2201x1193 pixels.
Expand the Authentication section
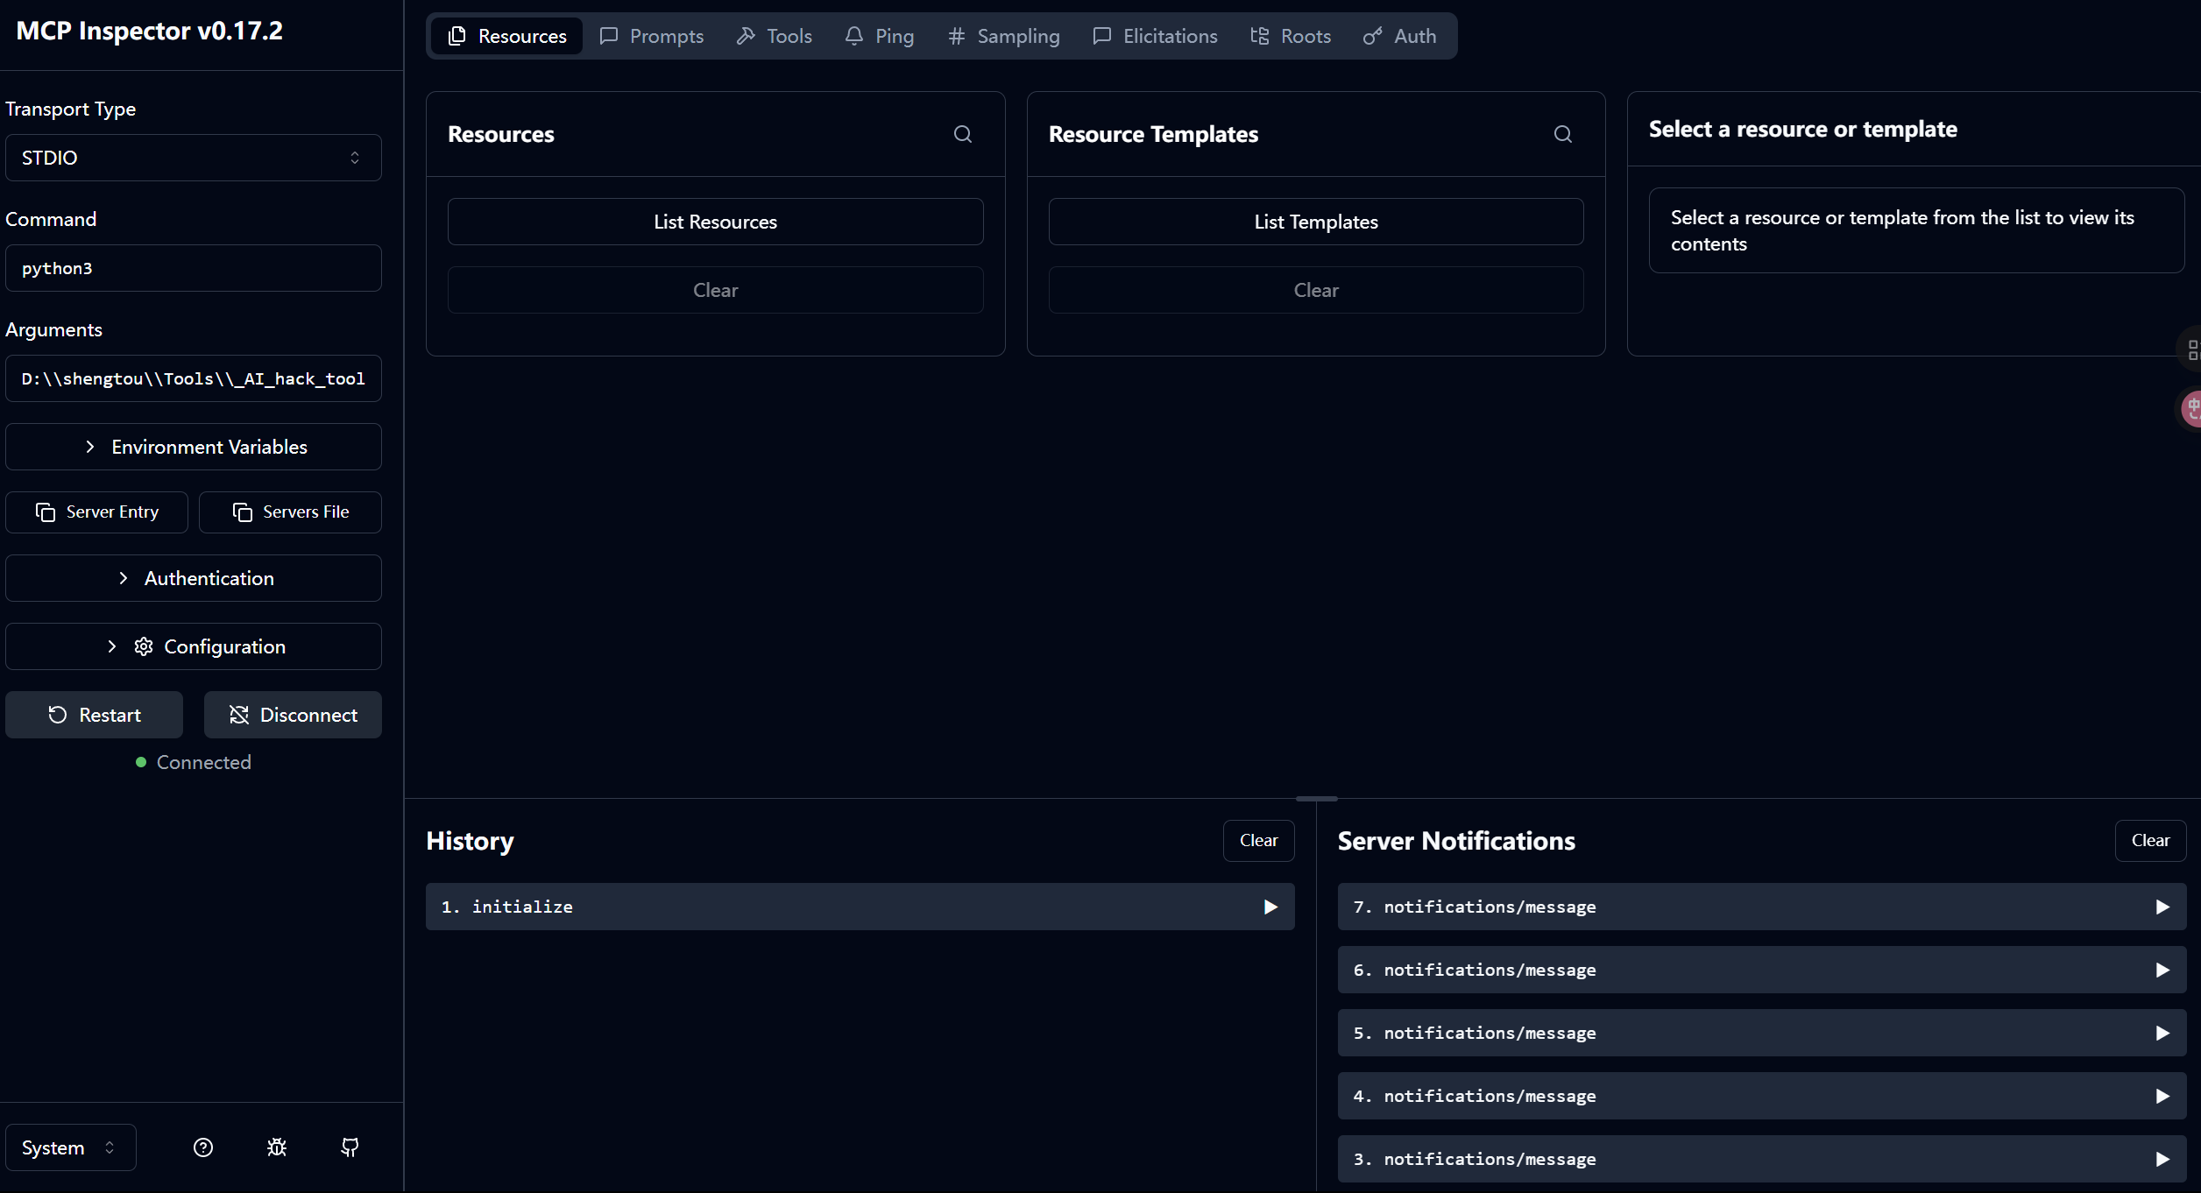click(194, 578)
